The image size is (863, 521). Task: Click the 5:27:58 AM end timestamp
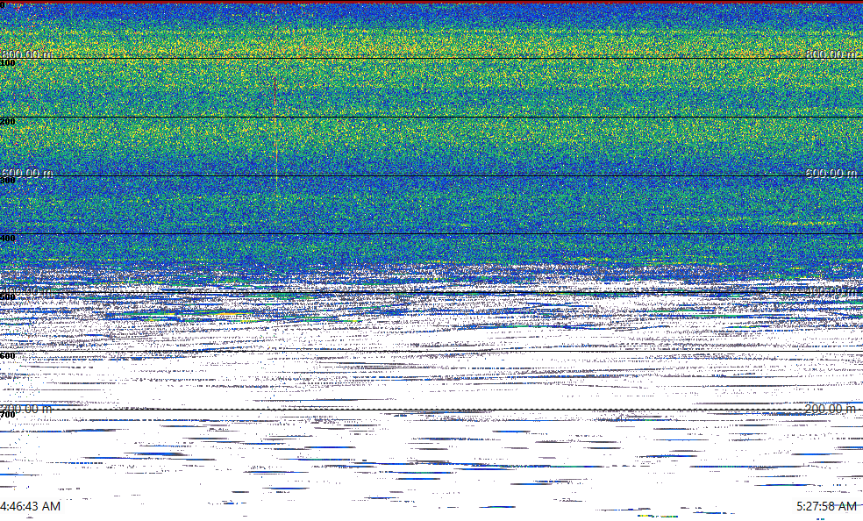pos(826,506)
